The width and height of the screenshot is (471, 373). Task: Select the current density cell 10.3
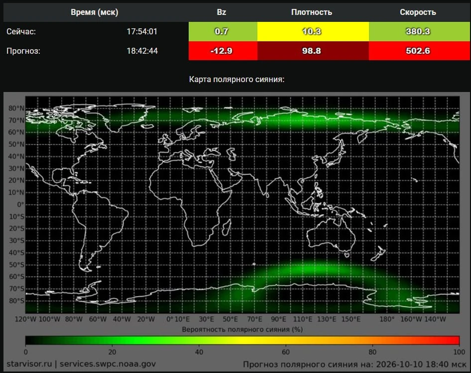click(x=313, y=31)
